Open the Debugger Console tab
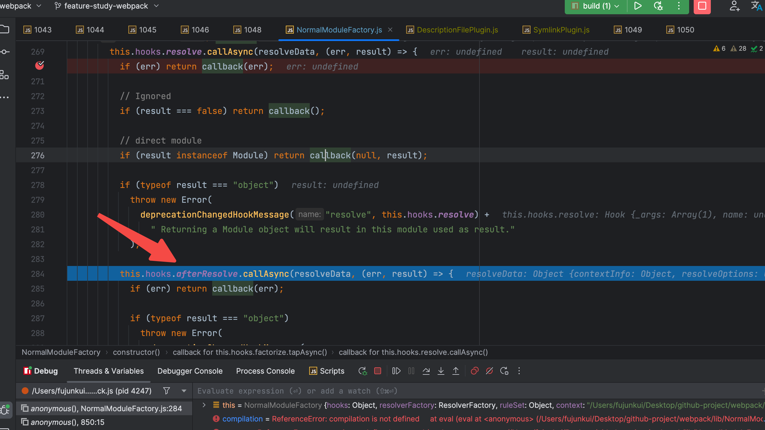This screenshot has height=430, width=765. coord(190,371)
